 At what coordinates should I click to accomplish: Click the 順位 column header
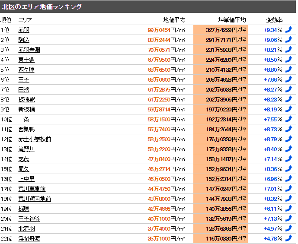click(6, 20)
